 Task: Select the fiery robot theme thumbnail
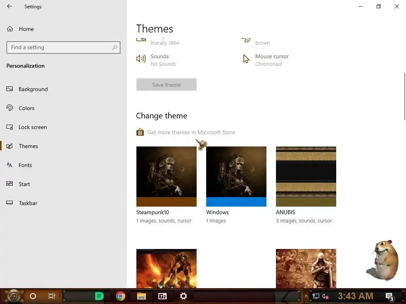167,269
